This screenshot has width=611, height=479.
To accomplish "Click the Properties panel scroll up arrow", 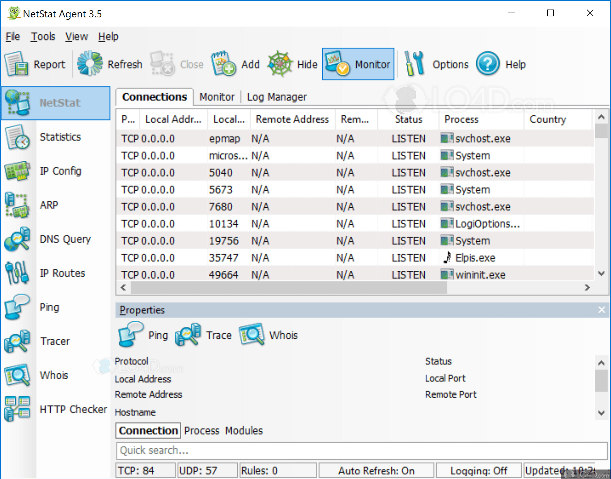I will click(601, 363).
